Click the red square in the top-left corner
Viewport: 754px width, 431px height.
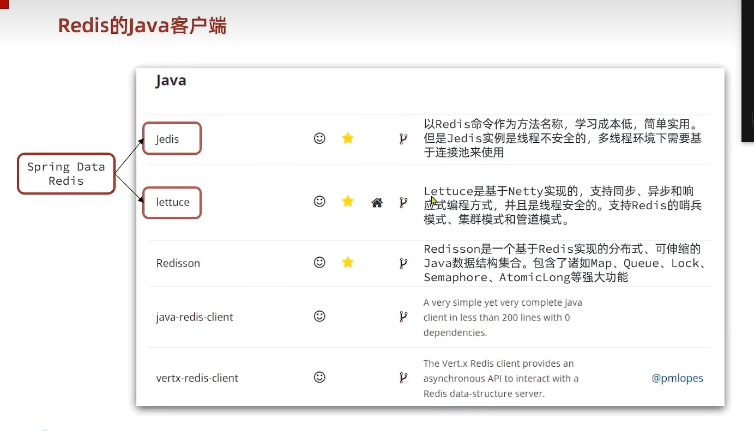[x=4, y=4]
